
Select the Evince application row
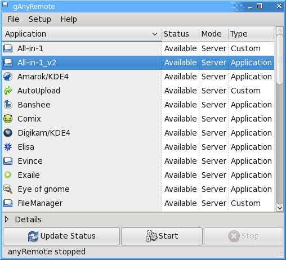[x=138, y=161]
